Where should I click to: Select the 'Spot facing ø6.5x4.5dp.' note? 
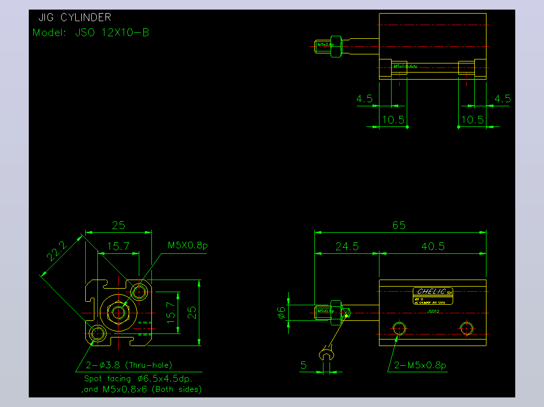pos(138,379)
